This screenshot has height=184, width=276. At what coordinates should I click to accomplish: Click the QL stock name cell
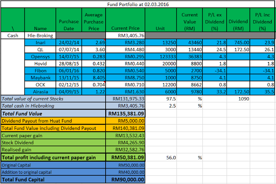coord(40,49)
